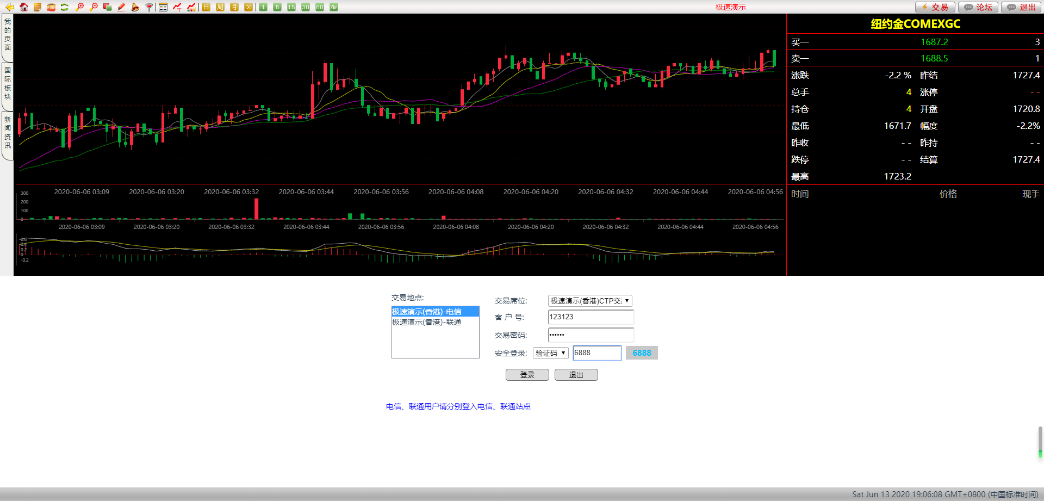Viewport: 1044px width, 501px height.
Task: Open the alert bell icon
Action: pos(135,7)
